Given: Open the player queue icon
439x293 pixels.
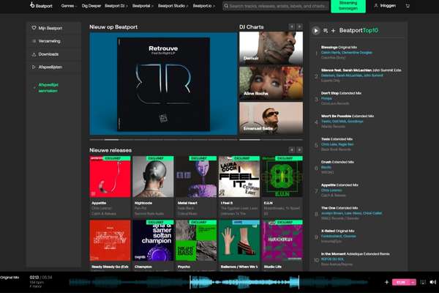Looking at the screenshot, I should (x=423, y=282).
